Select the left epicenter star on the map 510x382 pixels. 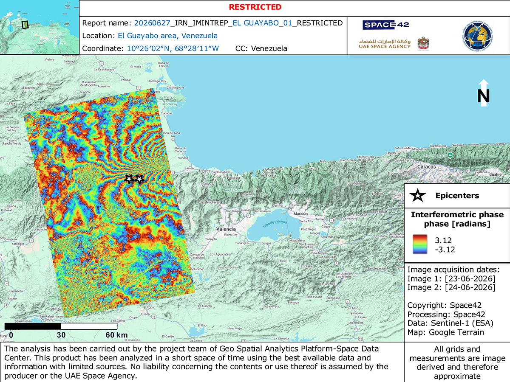(129, 179)
